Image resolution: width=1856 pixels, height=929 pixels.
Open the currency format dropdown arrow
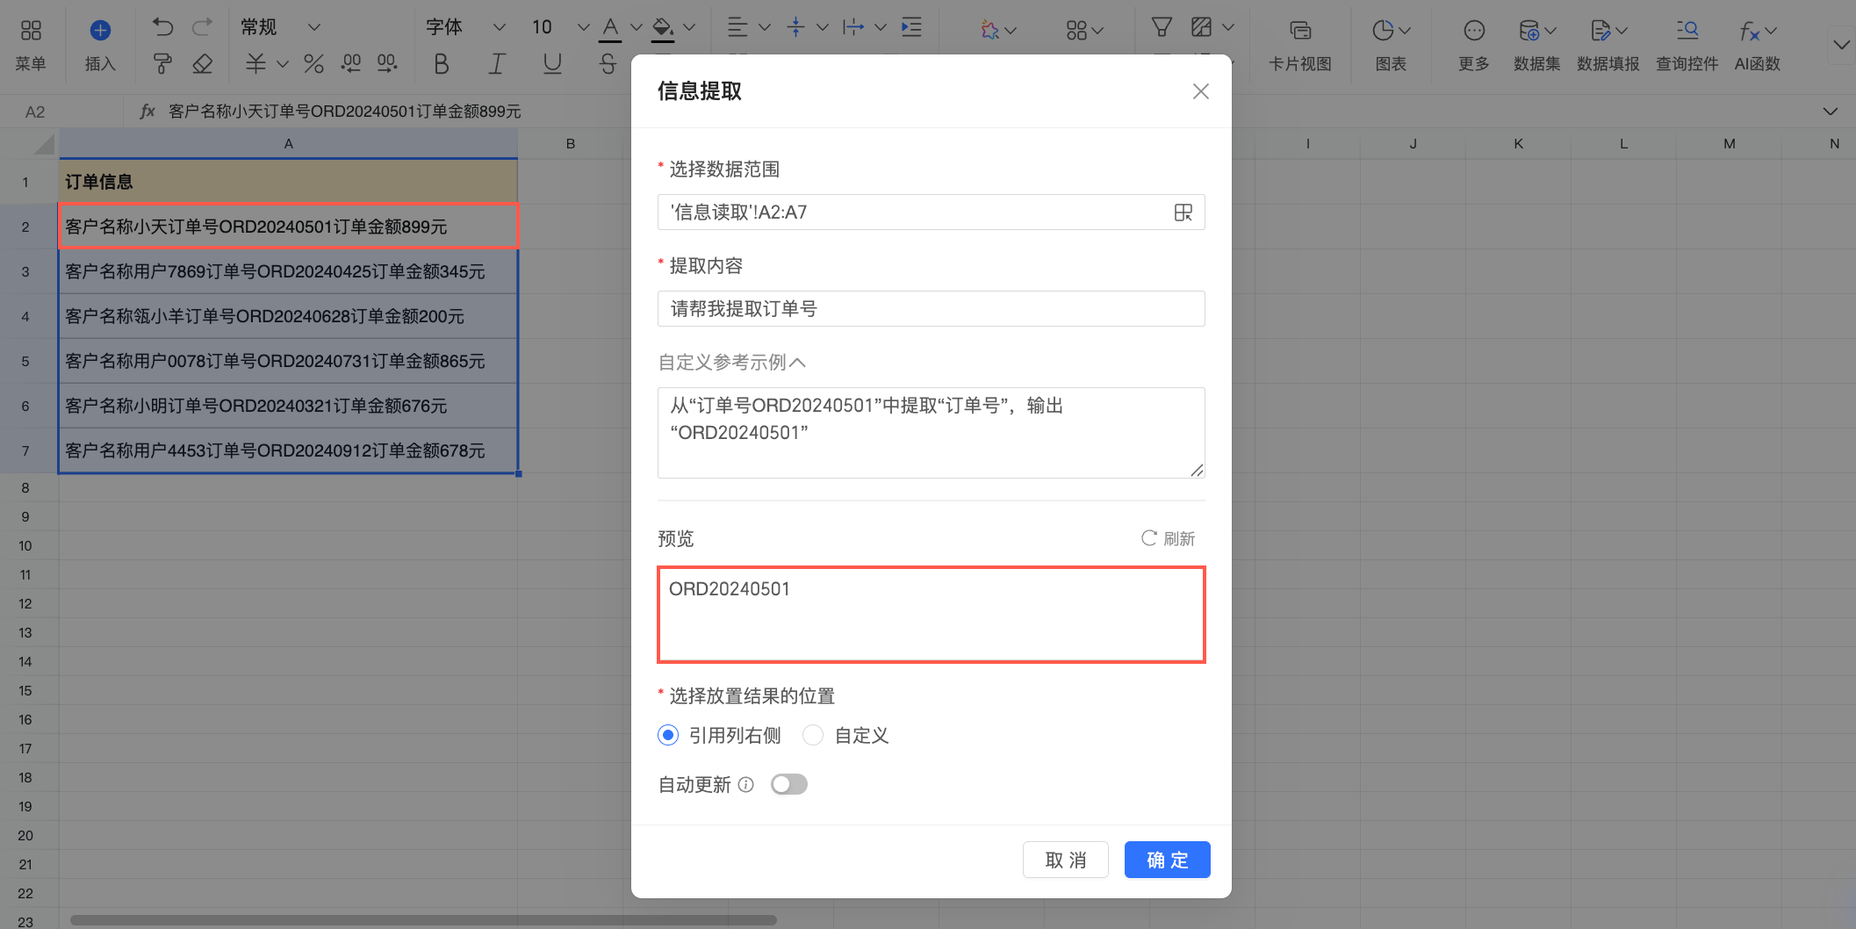pos(282,63)
